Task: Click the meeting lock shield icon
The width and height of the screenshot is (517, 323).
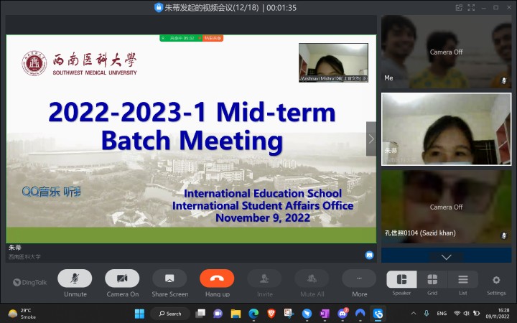Action: click(159, 7)
